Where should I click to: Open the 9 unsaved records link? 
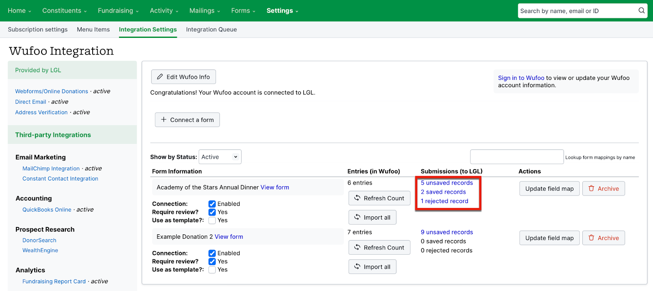447,232
